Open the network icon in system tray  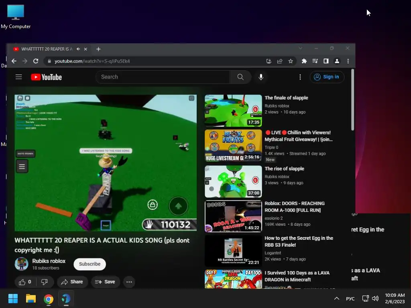pyautogui.click(x=365, y=298)
